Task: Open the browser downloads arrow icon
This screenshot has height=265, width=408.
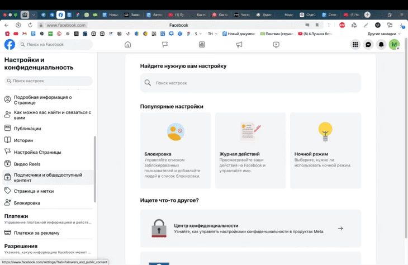Action: pyautogui.click(x=402, y=25)
